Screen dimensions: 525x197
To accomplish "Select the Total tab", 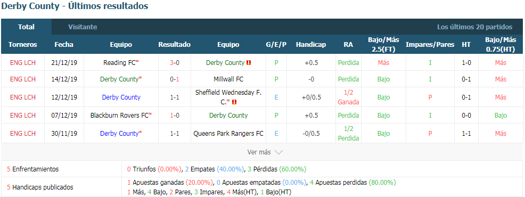I will pos(27,27).
